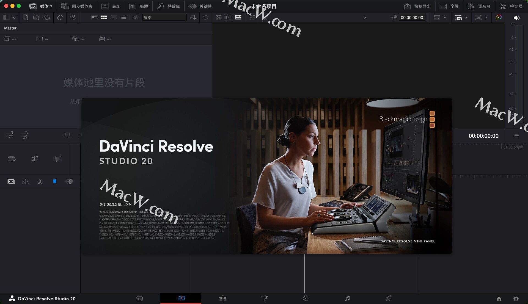Open the 转场 transitions tab
The width and height of the screenshot is (528, 304).
(x=111, y=6)
